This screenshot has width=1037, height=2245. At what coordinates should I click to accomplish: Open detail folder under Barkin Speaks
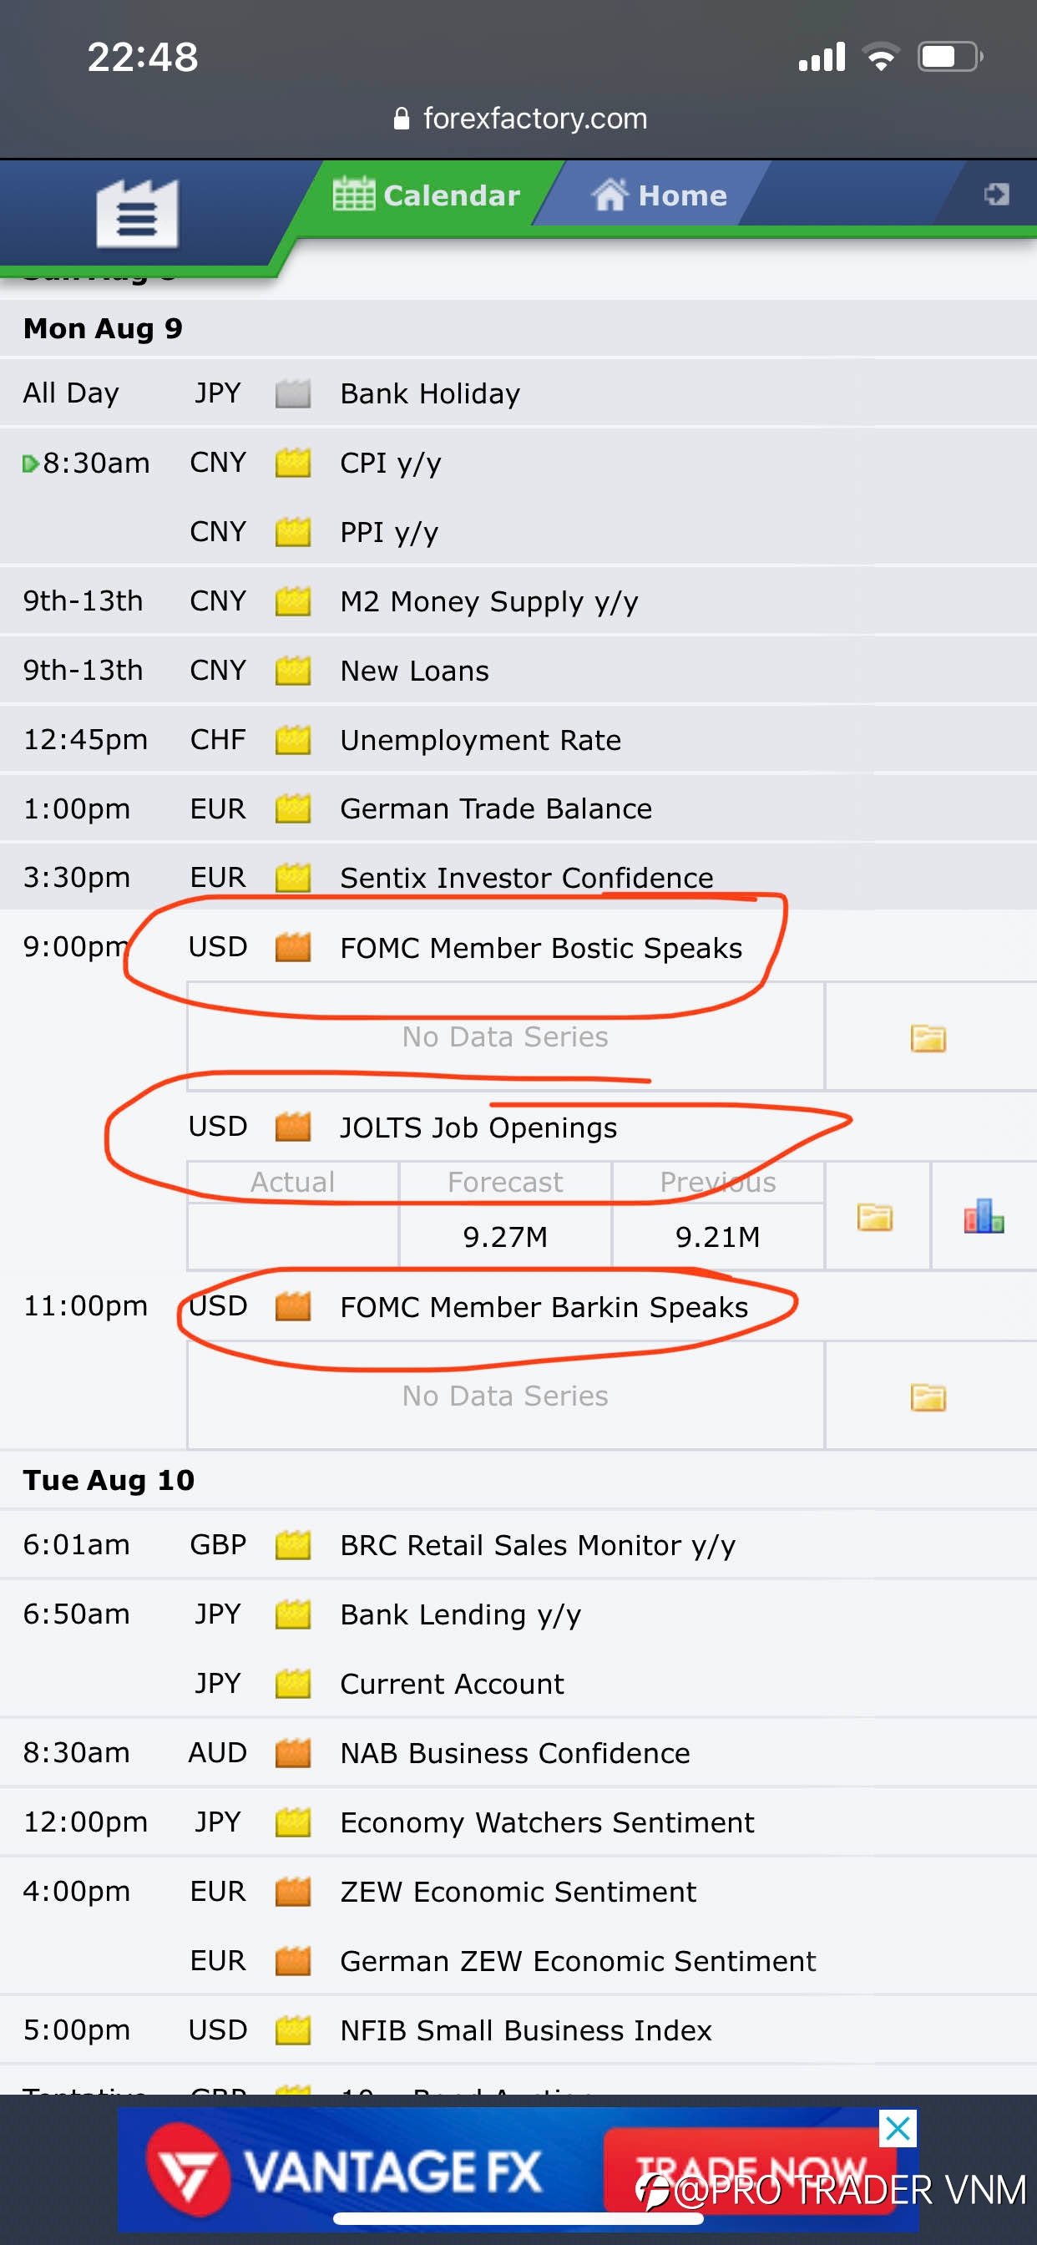[928, 1397]
